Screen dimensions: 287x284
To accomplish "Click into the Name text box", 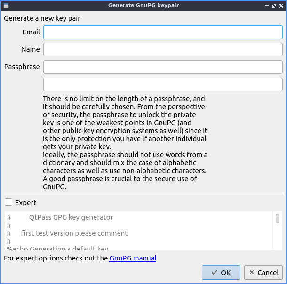I will click(163, 49).
